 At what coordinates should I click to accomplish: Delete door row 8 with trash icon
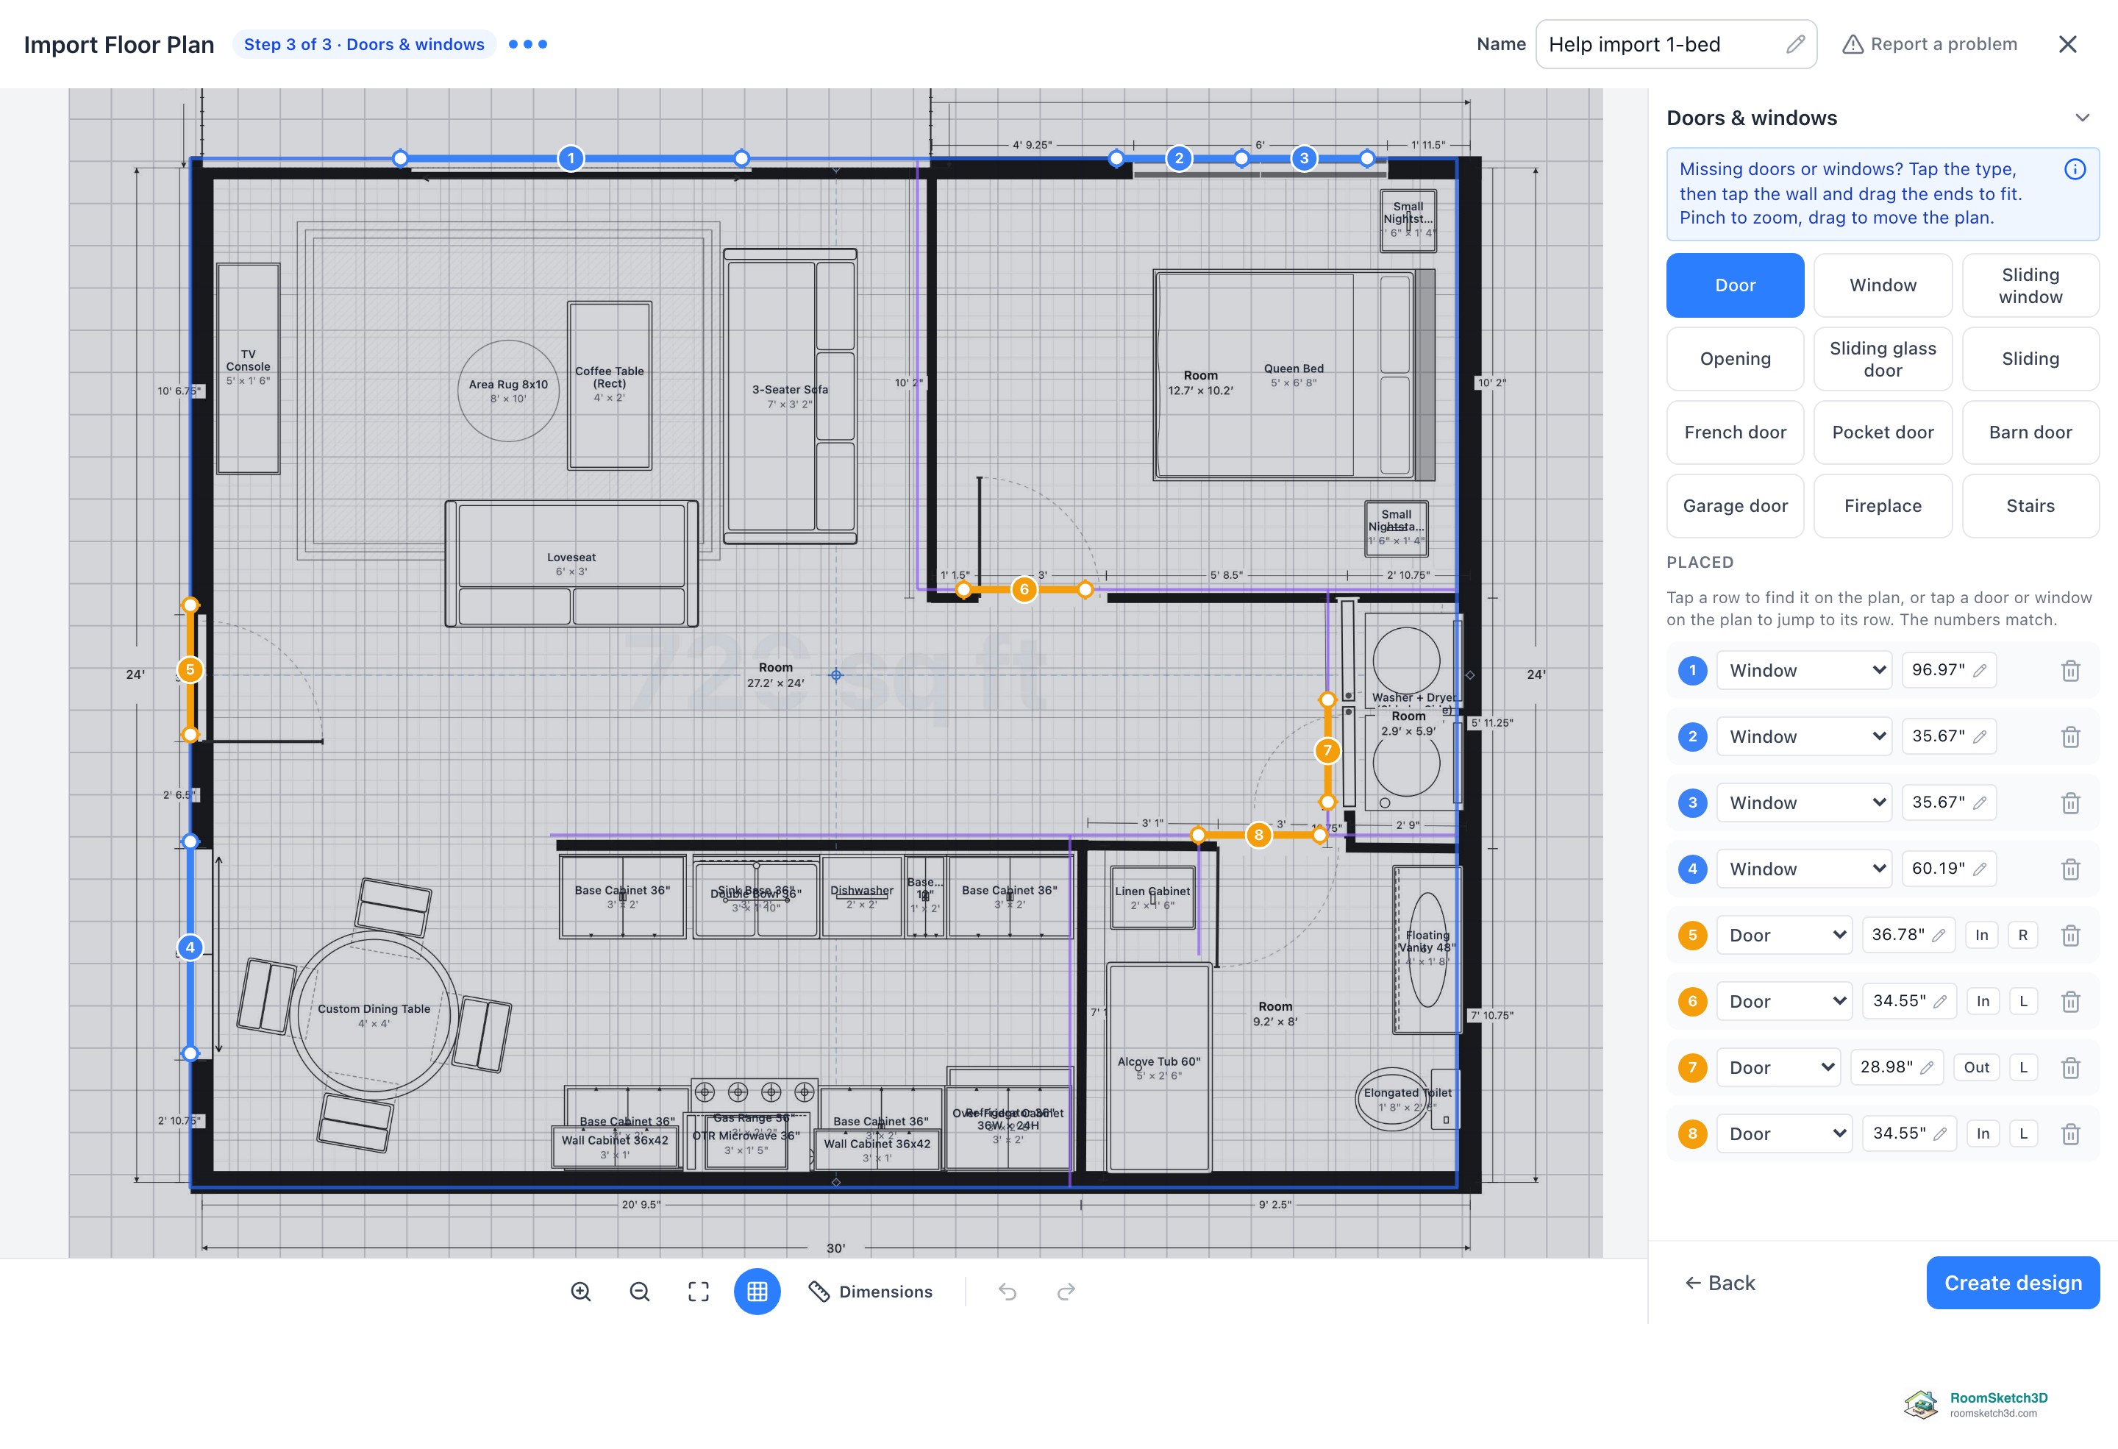[2071, 1133]
